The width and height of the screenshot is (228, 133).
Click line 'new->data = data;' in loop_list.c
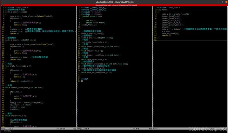19,57
